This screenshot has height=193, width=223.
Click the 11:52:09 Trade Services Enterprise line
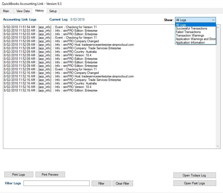pyautogui.click(x=62, y=48)
